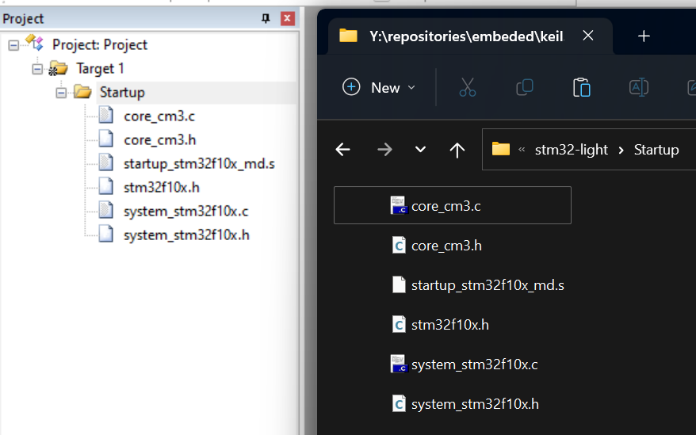Viewport: 696px width, 435px height.
Task: Click the Cut scissors icon in Explorer
Action: [x=468, y=87]
